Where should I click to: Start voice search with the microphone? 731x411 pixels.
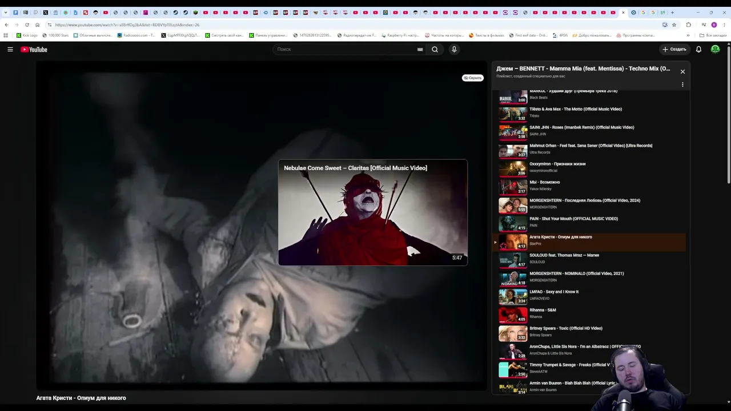(x=454, y=50)
